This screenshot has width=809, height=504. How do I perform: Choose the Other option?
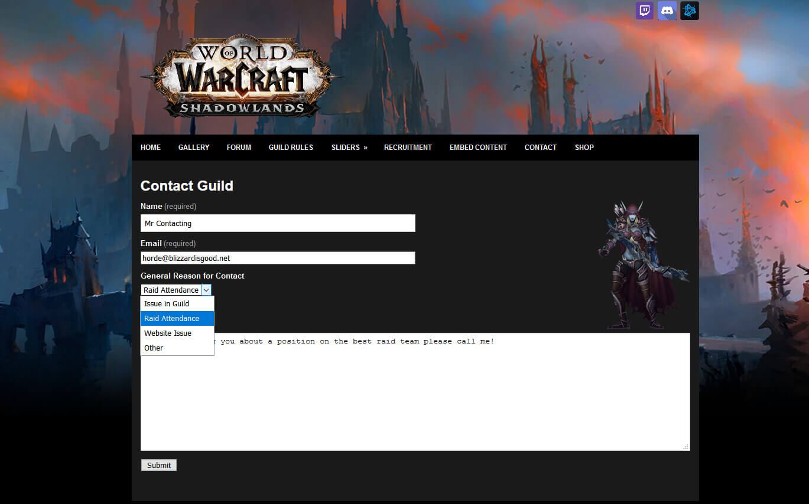177,348
